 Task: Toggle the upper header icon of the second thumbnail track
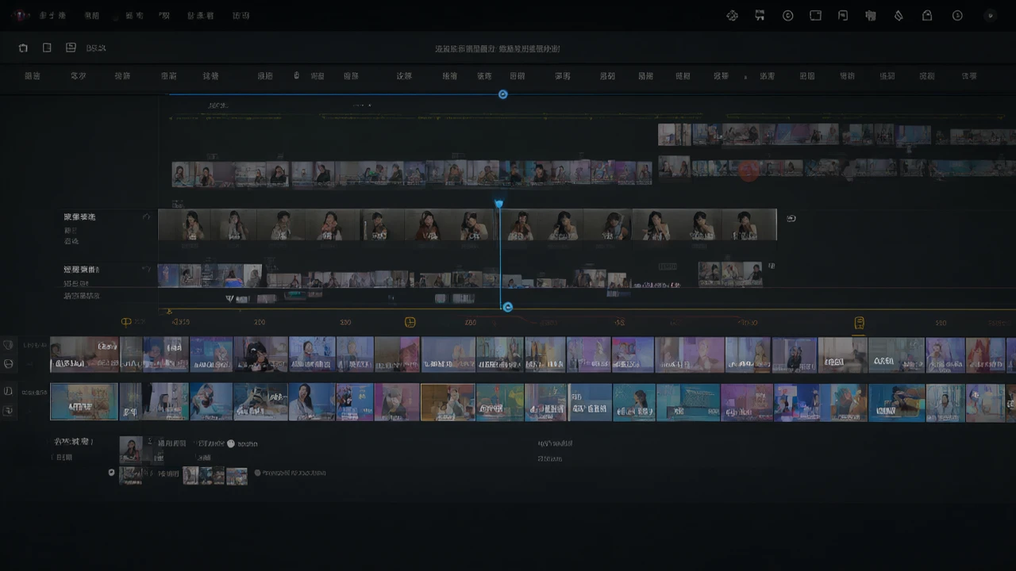[8, 391]
